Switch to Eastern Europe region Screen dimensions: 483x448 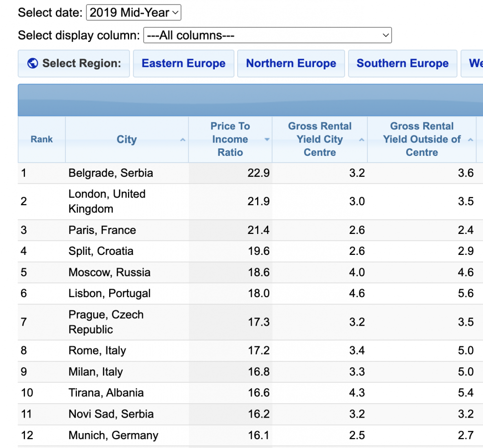tap(183, 64)
